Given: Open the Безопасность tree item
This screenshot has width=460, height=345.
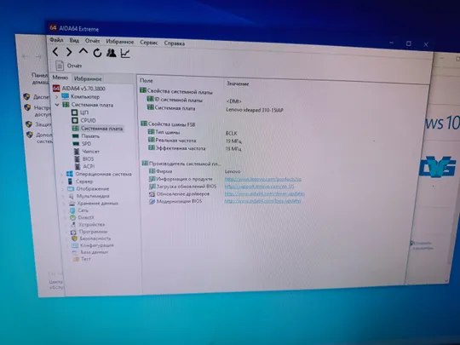Looking at the screenshot, I should [x=91, y=239].
